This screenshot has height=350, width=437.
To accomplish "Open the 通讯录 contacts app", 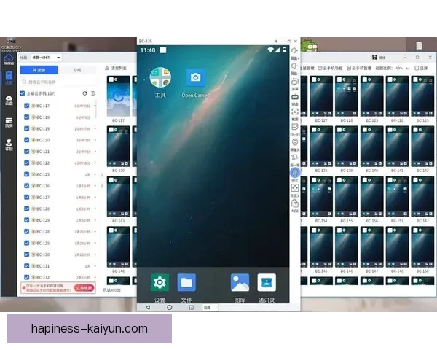I will pos(267,282).
